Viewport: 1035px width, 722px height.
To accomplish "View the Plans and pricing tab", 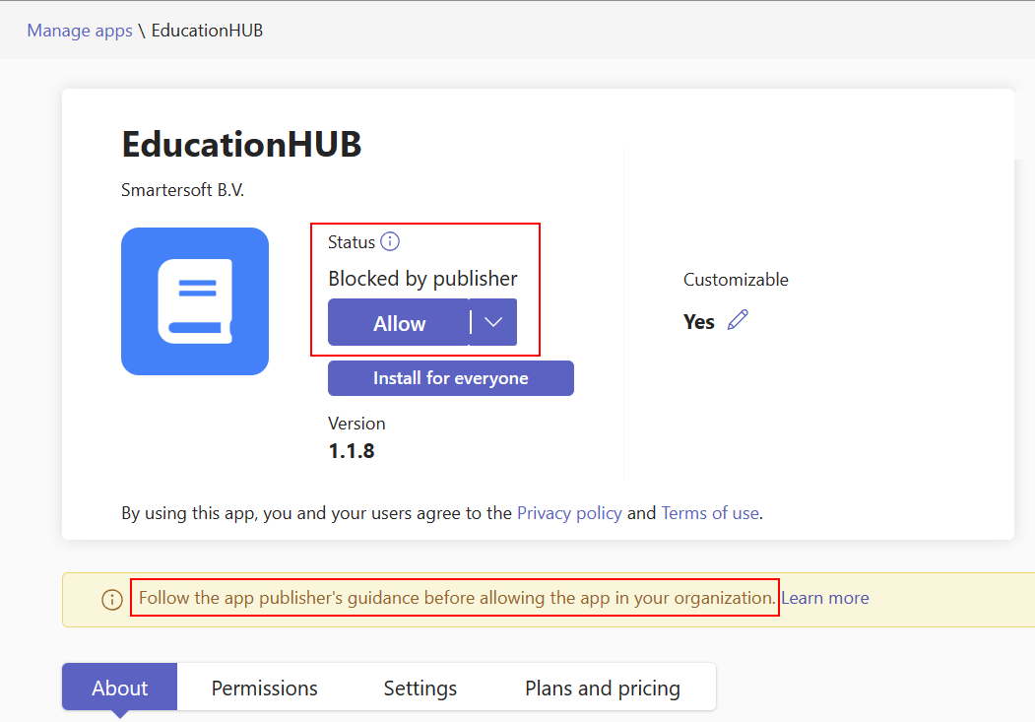I will click(603, 687).
